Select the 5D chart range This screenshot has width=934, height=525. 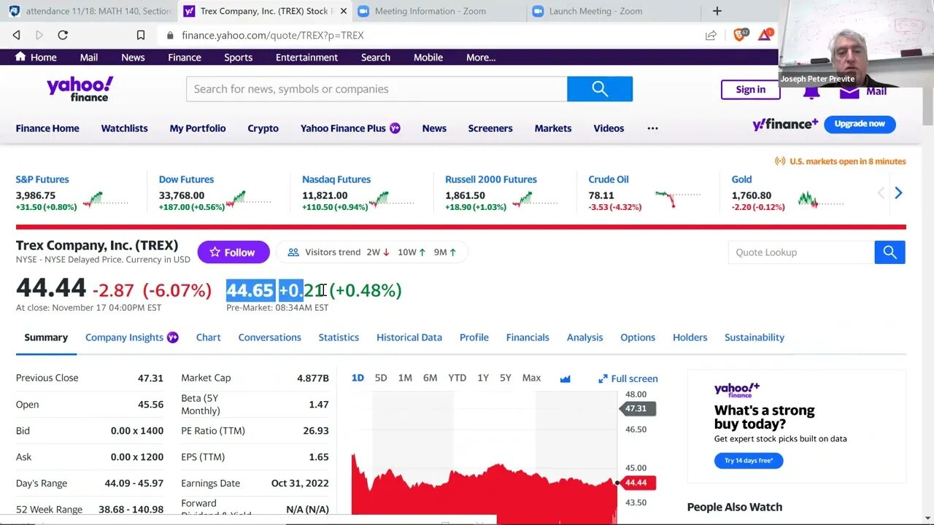click(x=381, y=378)
